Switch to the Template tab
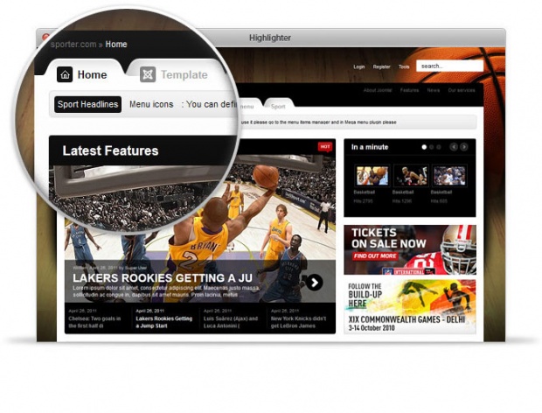 click(x=175, y=74)
